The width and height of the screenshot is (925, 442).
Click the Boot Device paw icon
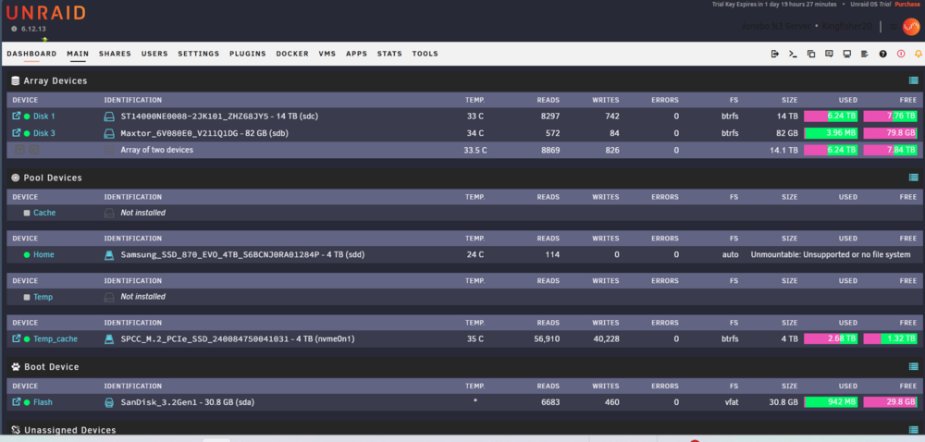pyautogui.click(x=16, y=366)
